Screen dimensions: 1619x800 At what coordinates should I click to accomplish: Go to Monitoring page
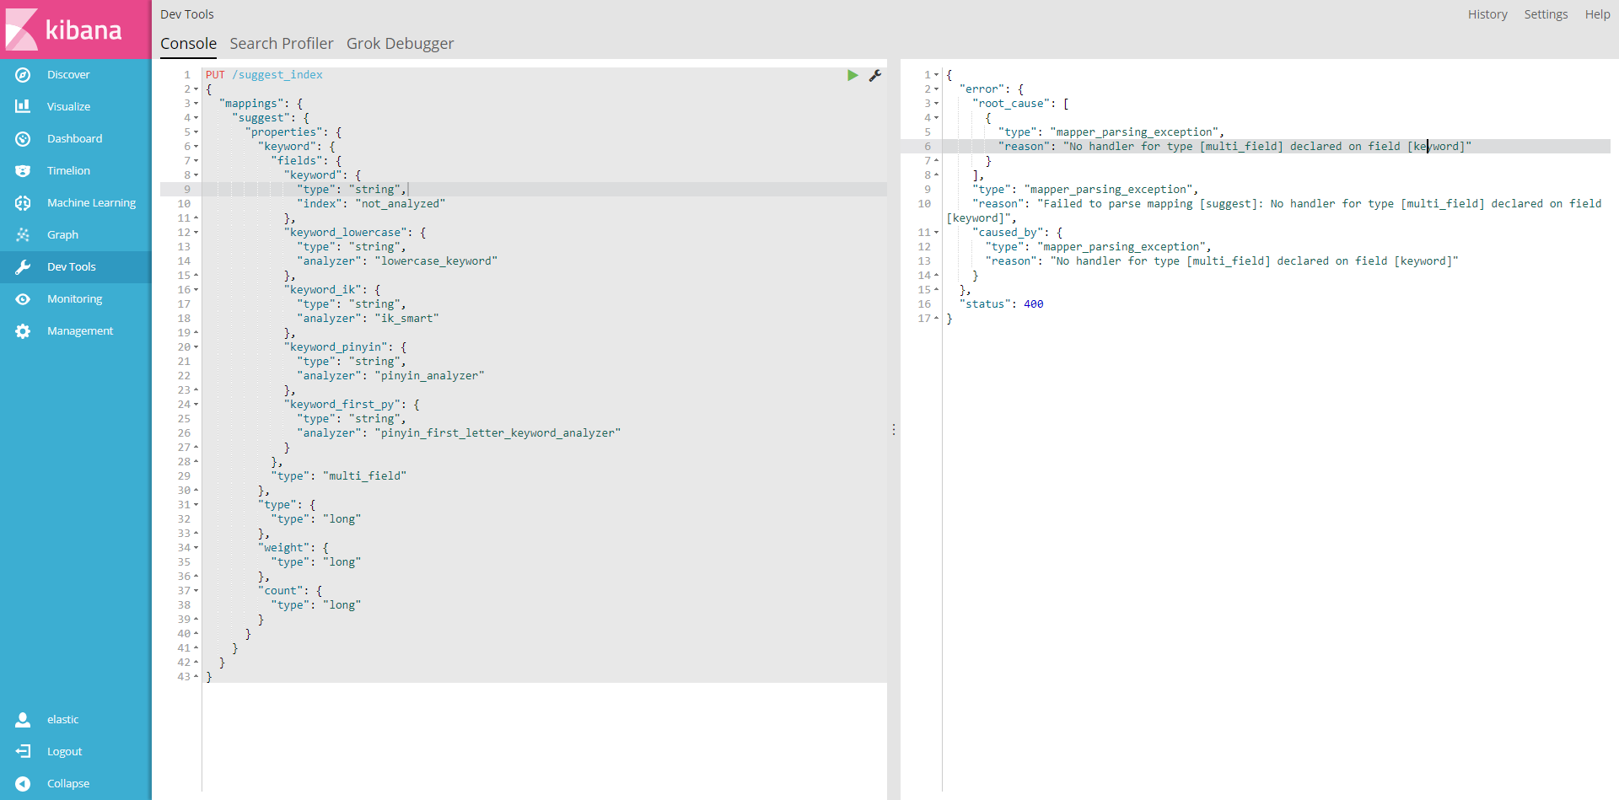[74, 299]
